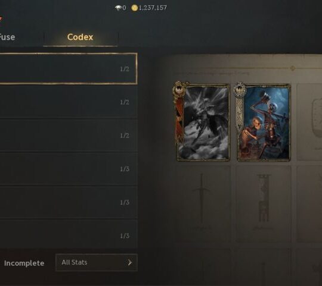
Task: Click the chevron arrow beside All Stats
Action: [x=130, y=262]
